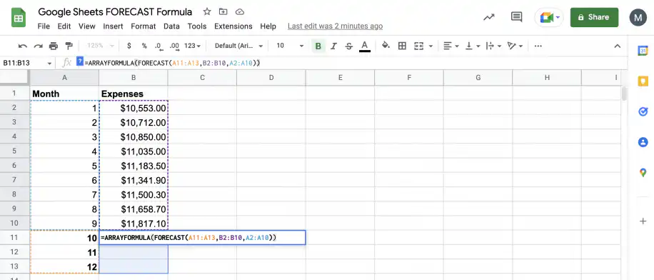The image size is (654, 280).
Task: Toggle bold formatting
Action: click(x=318, y=46)
